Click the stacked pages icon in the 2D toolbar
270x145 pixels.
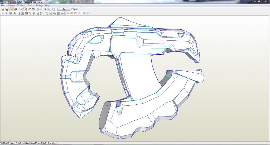coord(54,13)
